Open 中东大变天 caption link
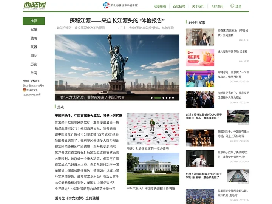Viewport: 272px width, 204px height. coord(151,189)
